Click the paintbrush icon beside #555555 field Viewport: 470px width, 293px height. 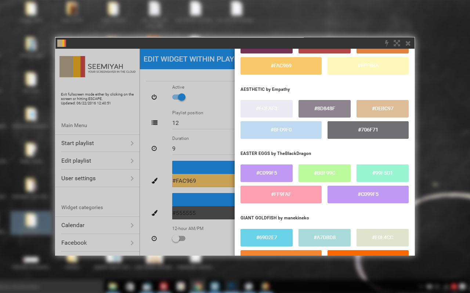click(x=154, y=213)
